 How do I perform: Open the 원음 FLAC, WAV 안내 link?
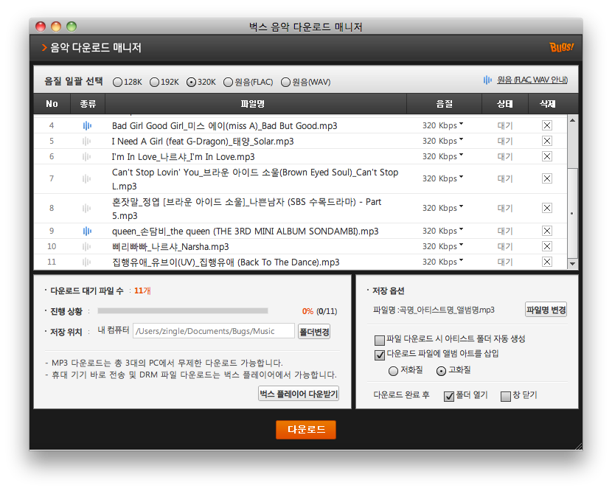[532, 80]
